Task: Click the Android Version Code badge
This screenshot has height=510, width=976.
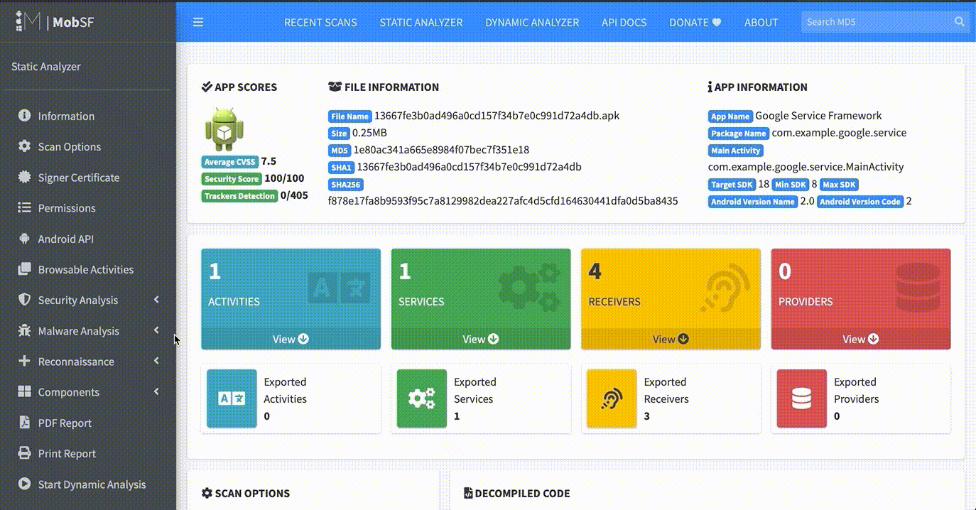Action: (x=860, y=202)
